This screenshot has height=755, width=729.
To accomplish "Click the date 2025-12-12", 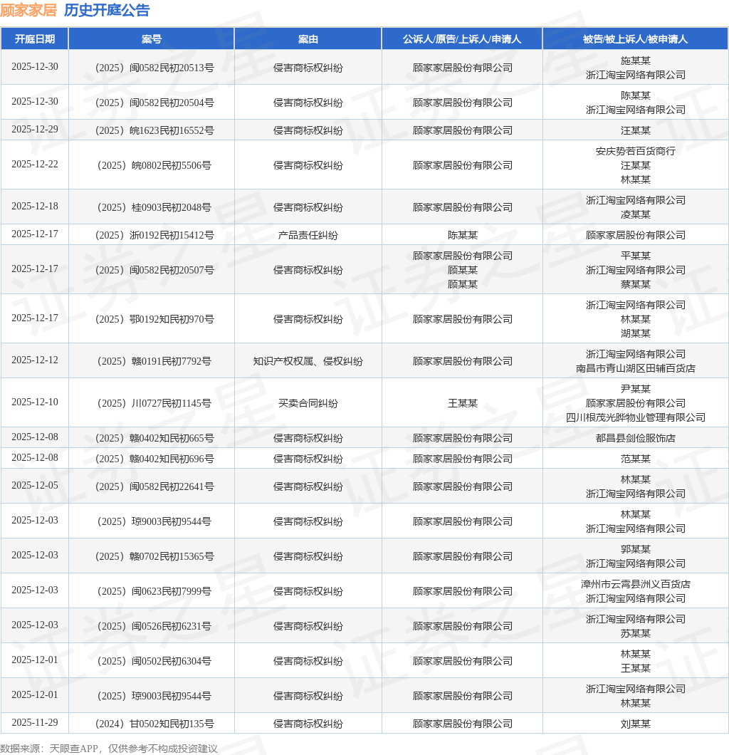I will coord(35,360).
